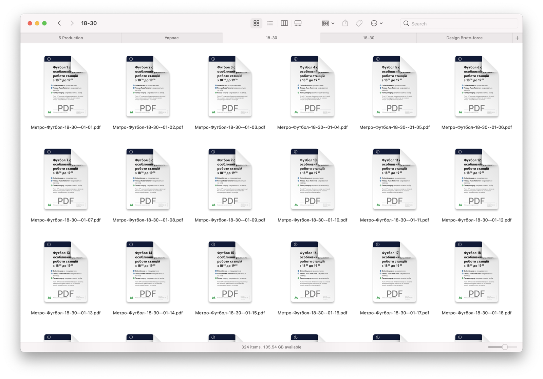Expand the ellipsis Action menu
543x379 pixels.
tap(377, 23)
